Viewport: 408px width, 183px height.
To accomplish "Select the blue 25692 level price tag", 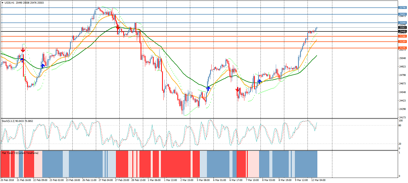I will coord(402,14).
